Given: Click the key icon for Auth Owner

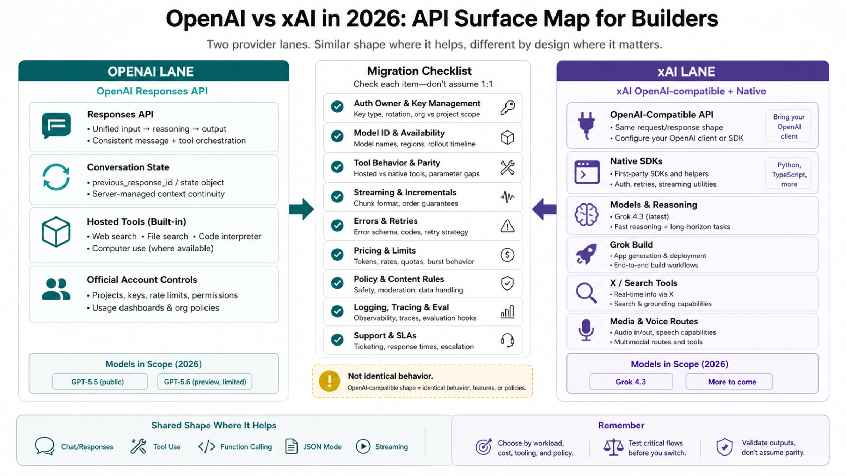Looking at the screenshot, I should click(508, 108).
